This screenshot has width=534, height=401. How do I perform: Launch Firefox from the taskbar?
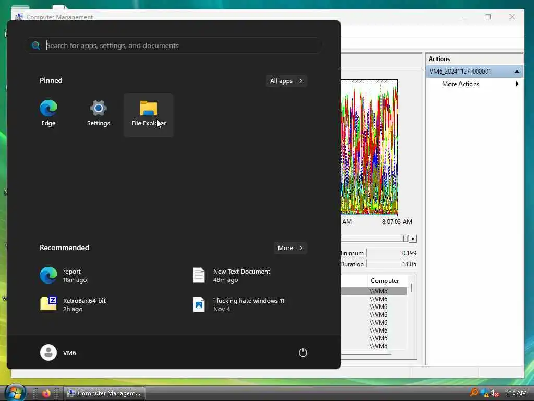click(46, 393)
